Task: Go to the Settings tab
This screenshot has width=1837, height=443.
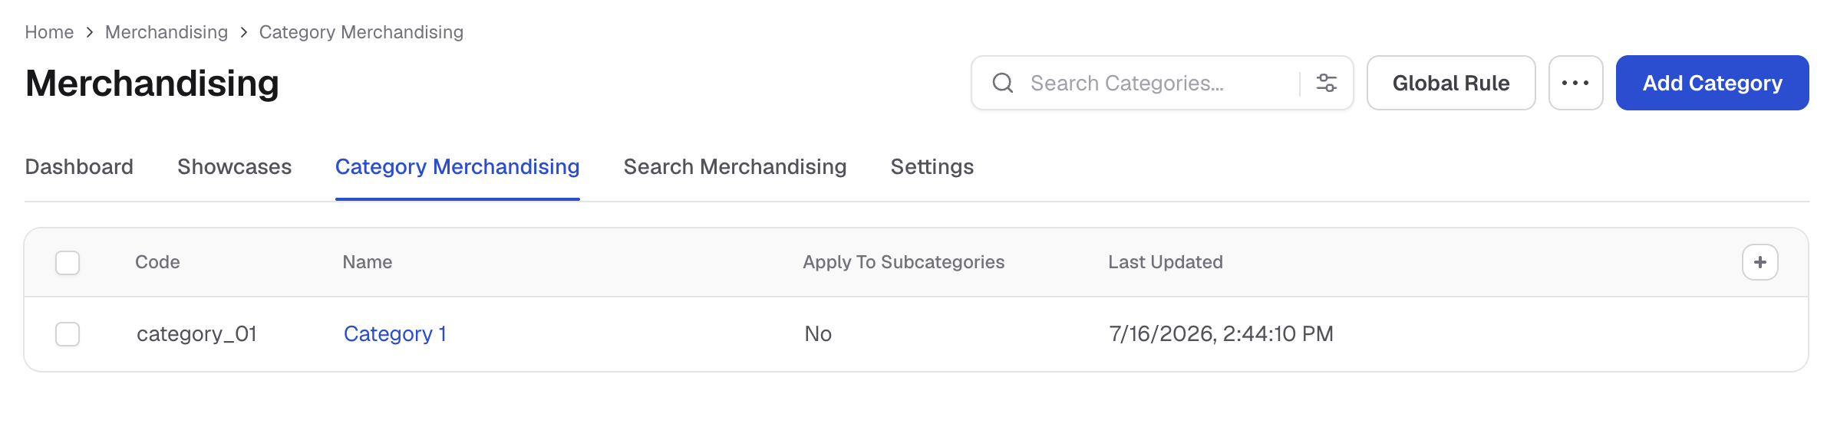Action: [932, 167]
